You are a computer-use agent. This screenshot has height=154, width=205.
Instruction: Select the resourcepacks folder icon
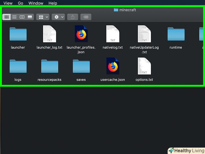tap(50, 66)
